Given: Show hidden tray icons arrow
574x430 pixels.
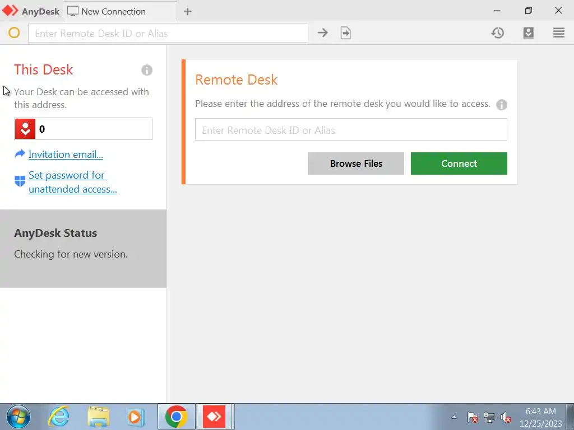Looking at the screenshot, I should (x=454, y=417).
